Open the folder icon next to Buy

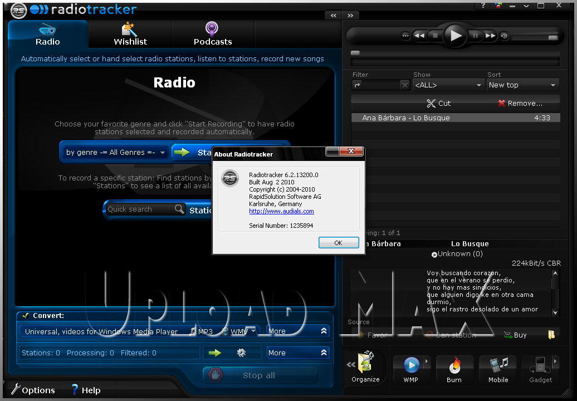pyautogui.click(x=551, y=335)
